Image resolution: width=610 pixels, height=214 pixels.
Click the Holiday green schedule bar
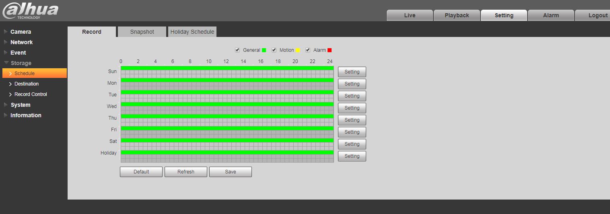(x=227, y=152)
